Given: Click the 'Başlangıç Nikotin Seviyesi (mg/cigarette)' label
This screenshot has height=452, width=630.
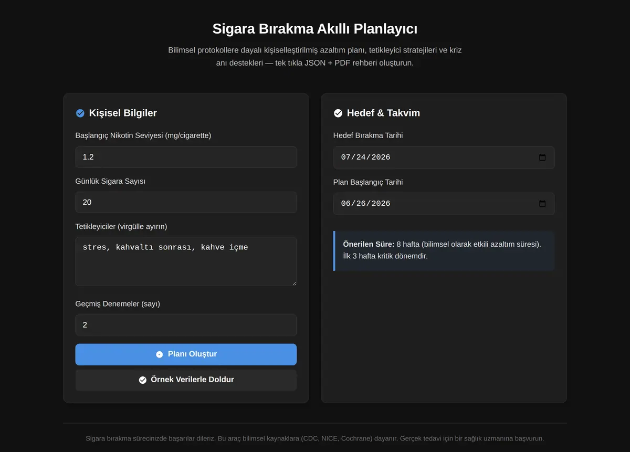Looking at the screenshot, I should pos(143,135).
